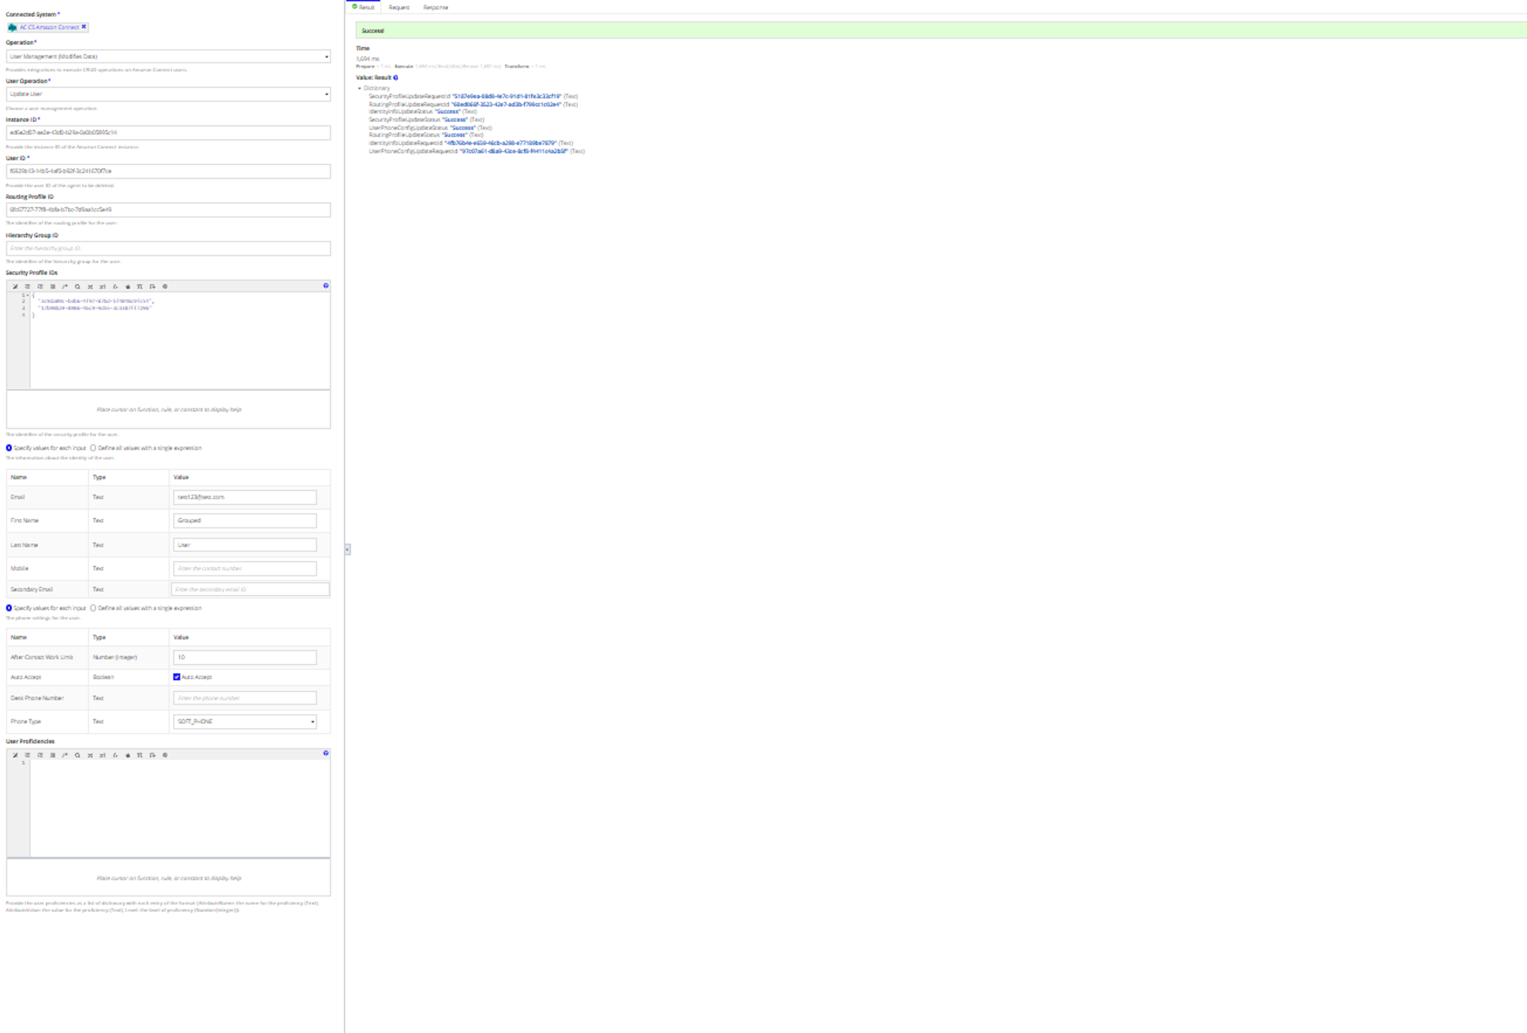The width and height of the screenshot is (1527, 1033).
Task: Click the Routing Profile ID field
Action: (x=168, y=210)
